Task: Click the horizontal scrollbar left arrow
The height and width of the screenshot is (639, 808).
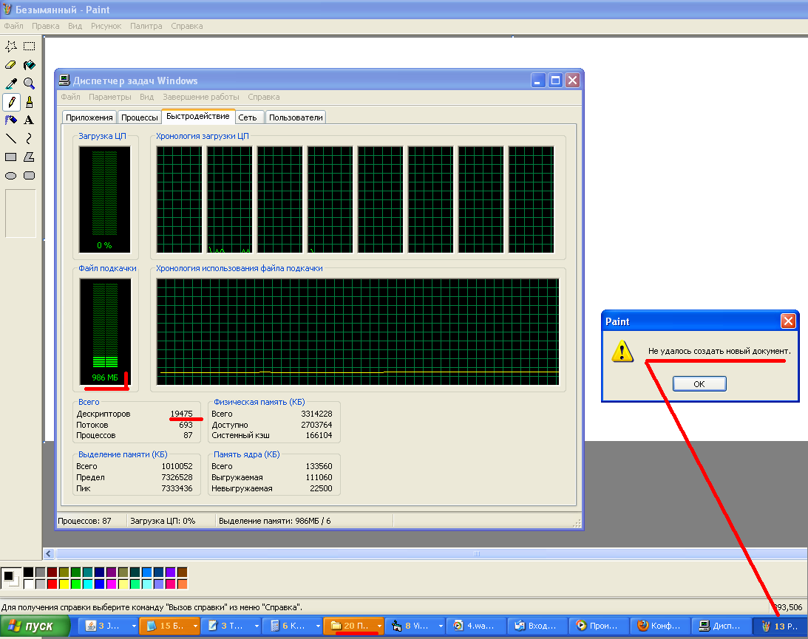Action: (50, 553)
